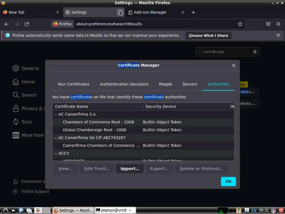Click the View... button
Screen dimensions: 285x214
pyautogui.click(x=65, y=169)
